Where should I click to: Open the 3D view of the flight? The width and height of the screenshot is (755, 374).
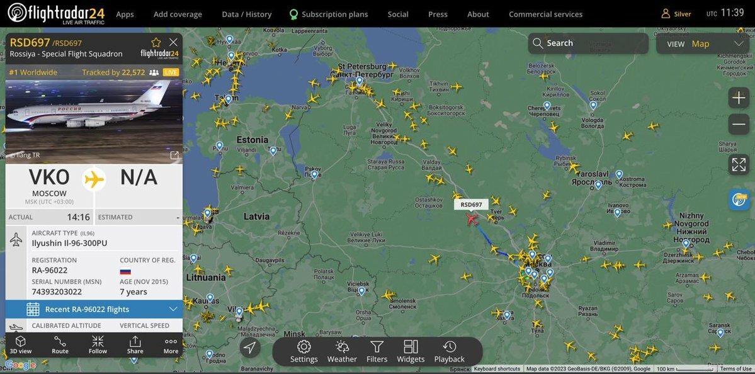21,344
